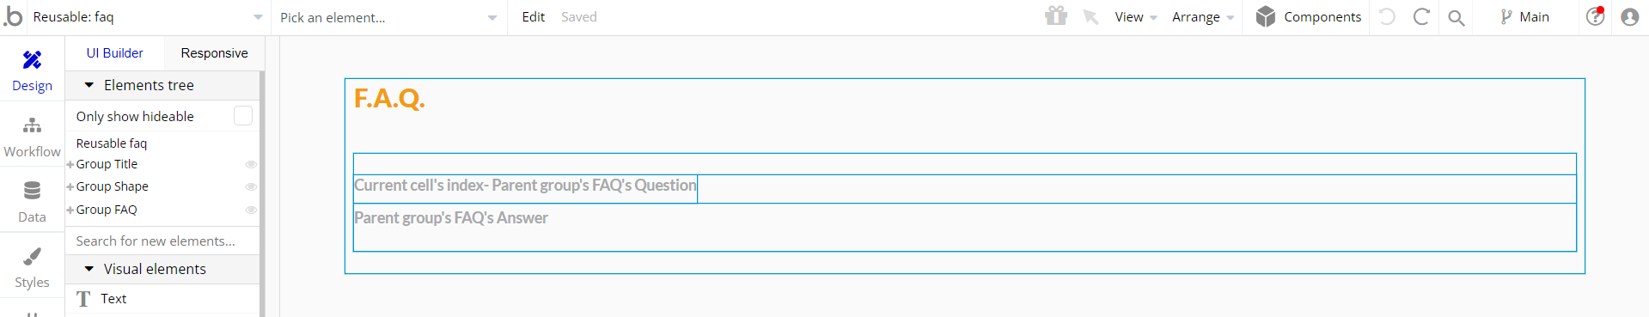Switch to the Responsive tab

(x=214, y=53)
